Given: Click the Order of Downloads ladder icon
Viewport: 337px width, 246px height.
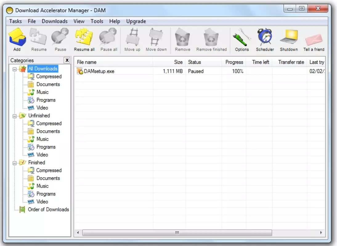Looking at the screenshot, I should coord(22,209).
